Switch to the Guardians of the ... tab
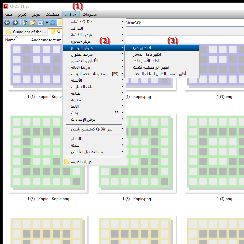Viewport: 244px width, 244px height. 26,32
